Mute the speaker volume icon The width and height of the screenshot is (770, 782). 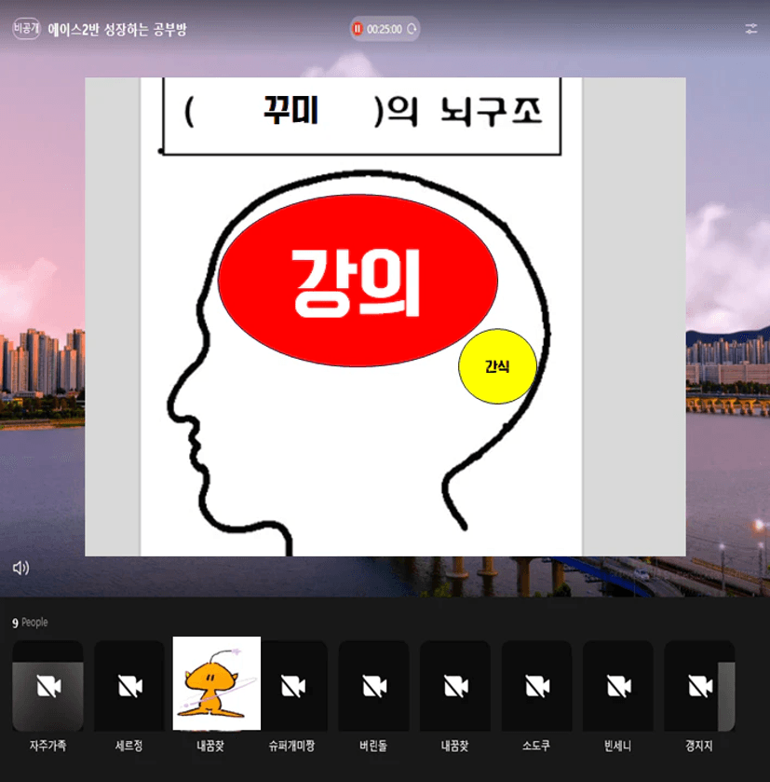coord(20,568)
